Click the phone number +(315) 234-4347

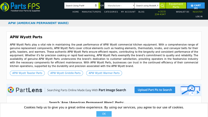pyautogui.click(x=160, y=13)
